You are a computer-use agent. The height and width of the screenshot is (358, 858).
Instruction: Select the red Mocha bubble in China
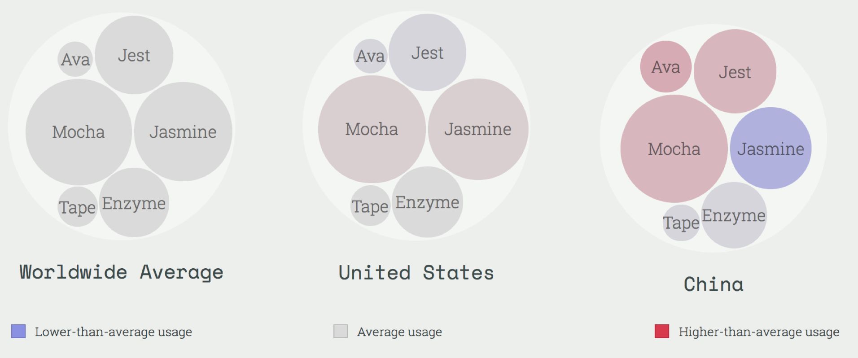(x=674, y=148)
